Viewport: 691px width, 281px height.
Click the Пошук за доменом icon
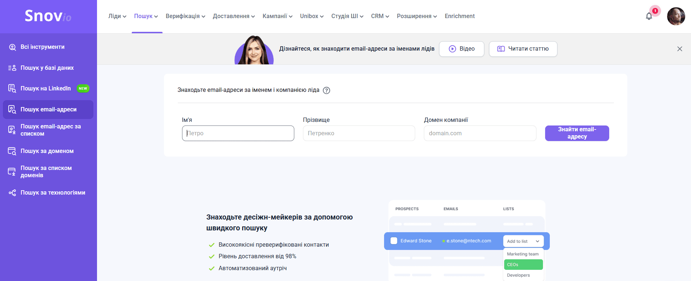click(12, 151)
